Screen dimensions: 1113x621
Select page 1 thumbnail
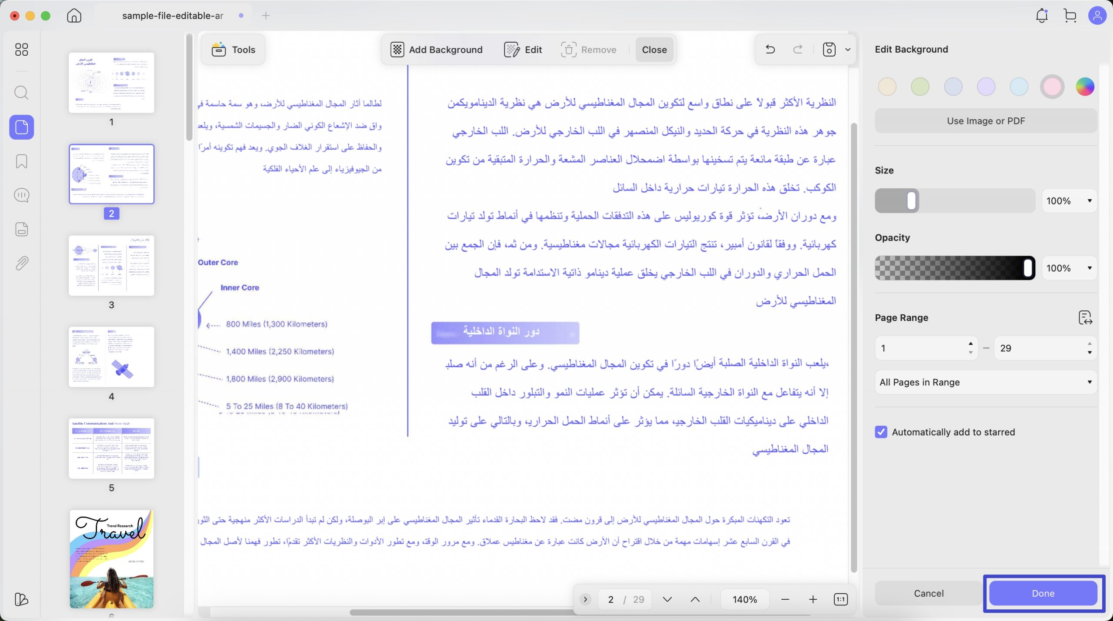(x=111, y=83)
